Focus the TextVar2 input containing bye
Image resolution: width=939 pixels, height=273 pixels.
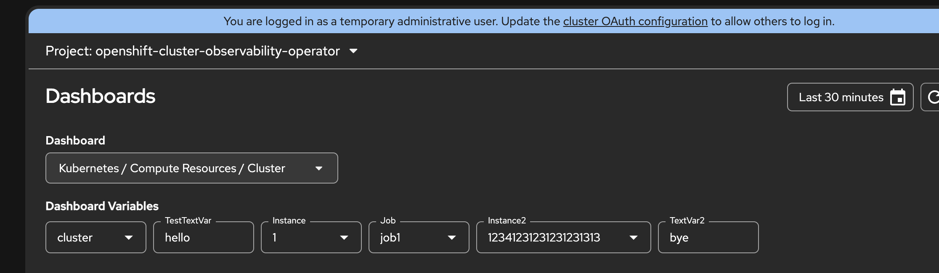click(x=708, y=238)
